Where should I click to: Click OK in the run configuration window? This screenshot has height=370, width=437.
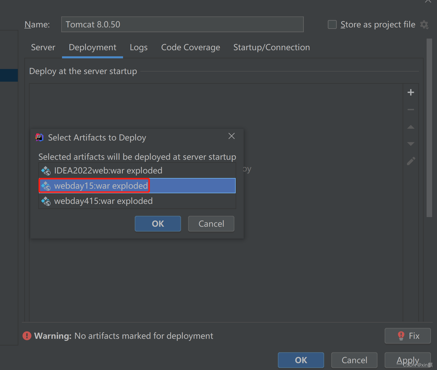click(x=301, y=360)
